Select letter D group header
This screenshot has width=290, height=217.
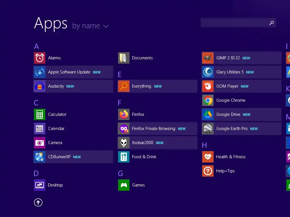click(36, 173)
